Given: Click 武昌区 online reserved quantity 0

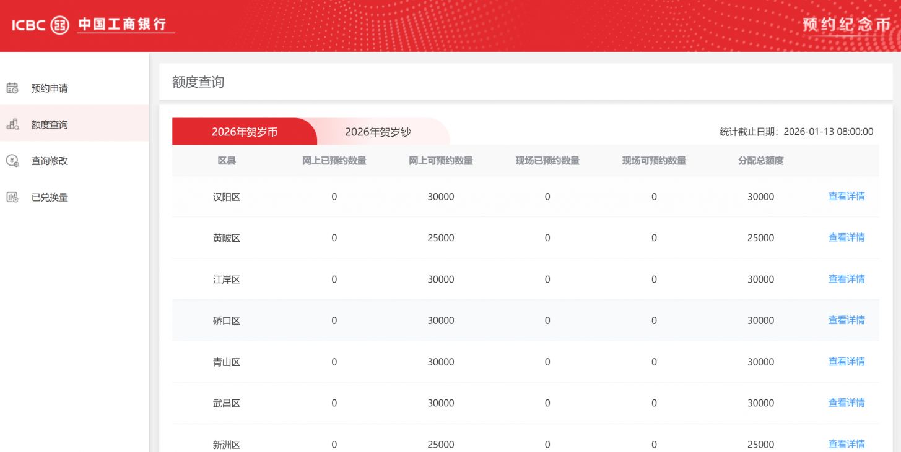Looking at the screenshot, I should (334, 403).
